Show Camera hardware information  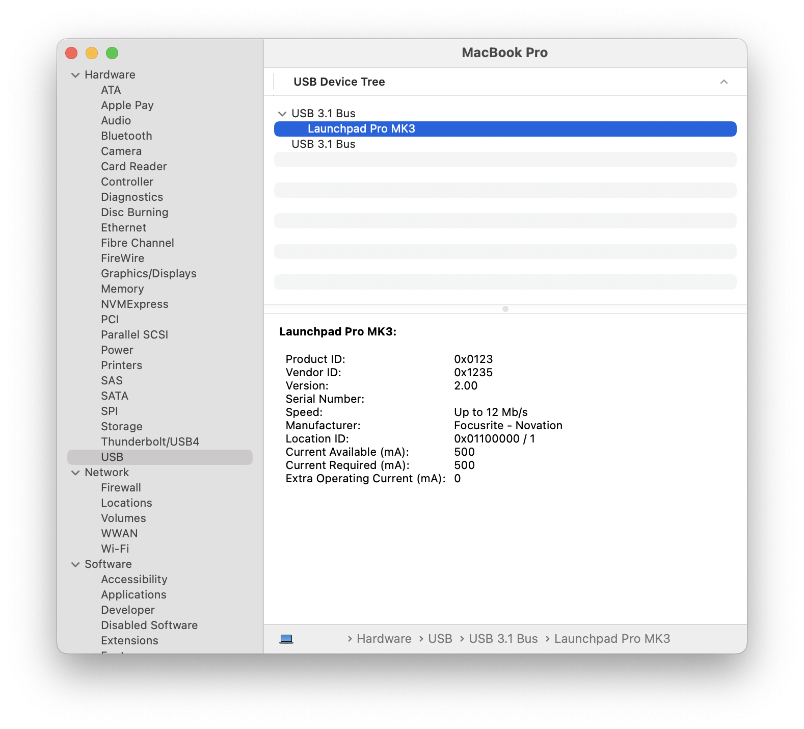coord(121,151)
